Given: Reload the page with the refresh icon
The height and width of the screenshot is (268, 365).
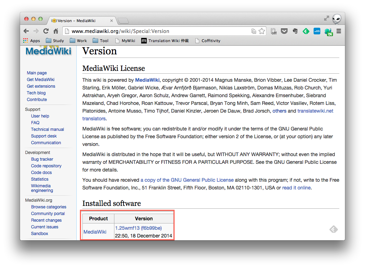Looking at the screenshot, I should pos(46,31).
